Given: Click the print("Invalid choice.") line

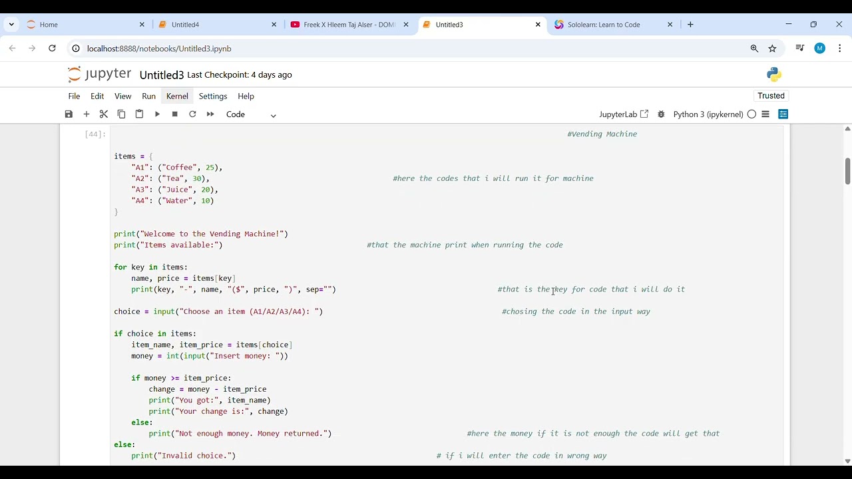Looking at the screenshot, I should [x=184, y=456].
